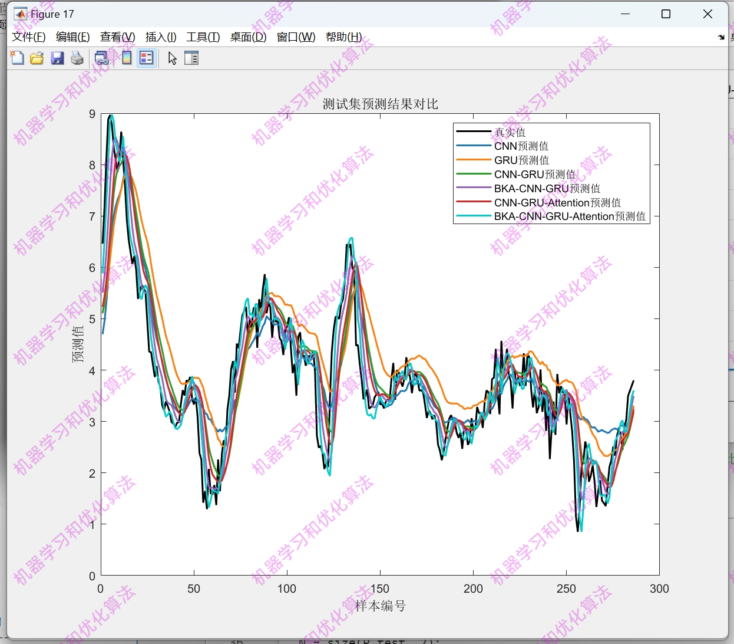The width and height of the screenshot is (734, 644).
Task: Insert a colorbar using the toolbar icon
Action: [126, 58]
